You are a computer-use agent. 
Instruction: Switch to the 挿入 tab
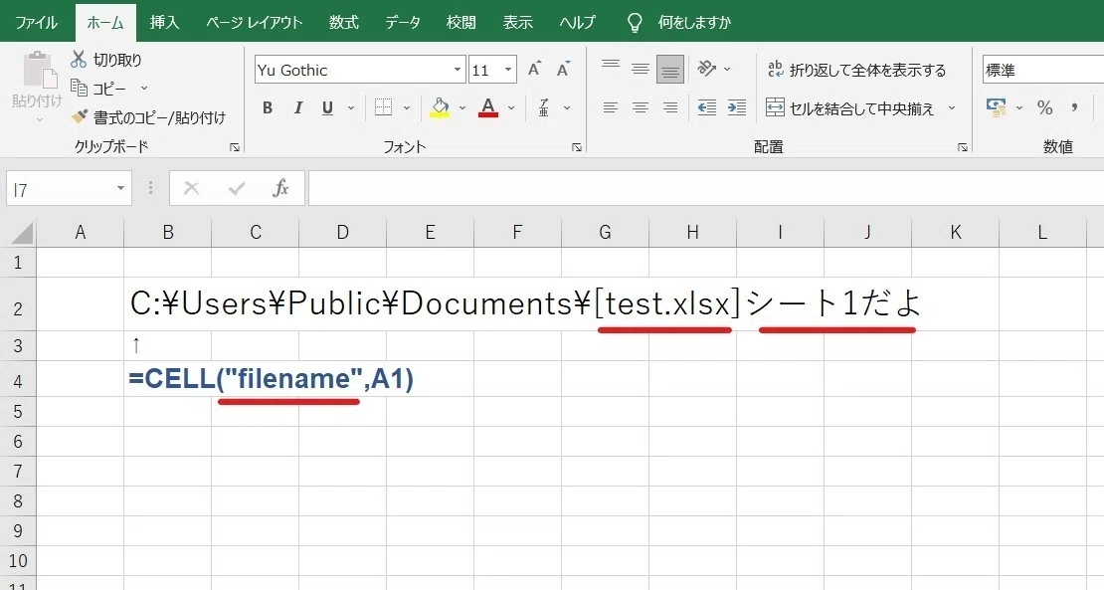tap(165, 23)
